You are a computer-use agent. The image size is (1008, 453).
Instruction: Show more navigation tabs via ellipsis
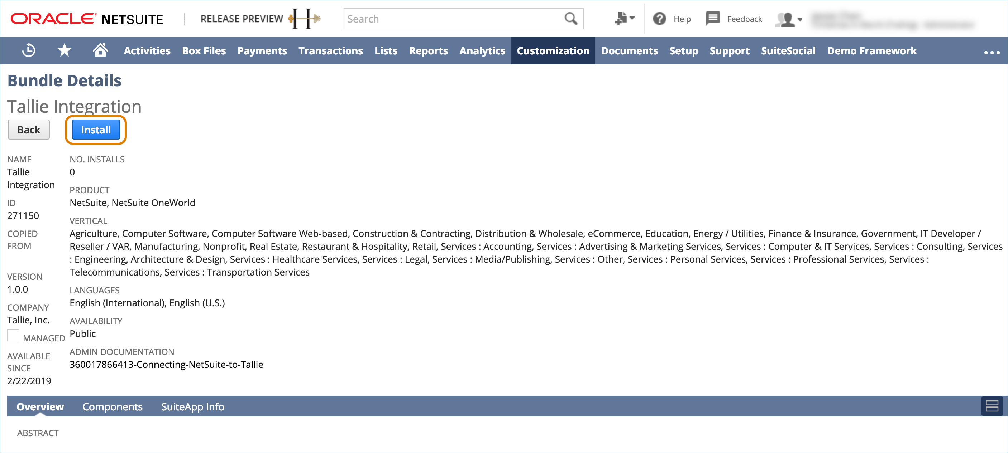click(992, 52)
